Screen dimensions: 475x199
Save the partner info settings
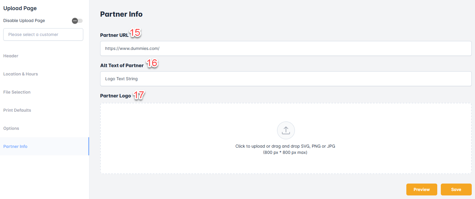coord(456,189)
